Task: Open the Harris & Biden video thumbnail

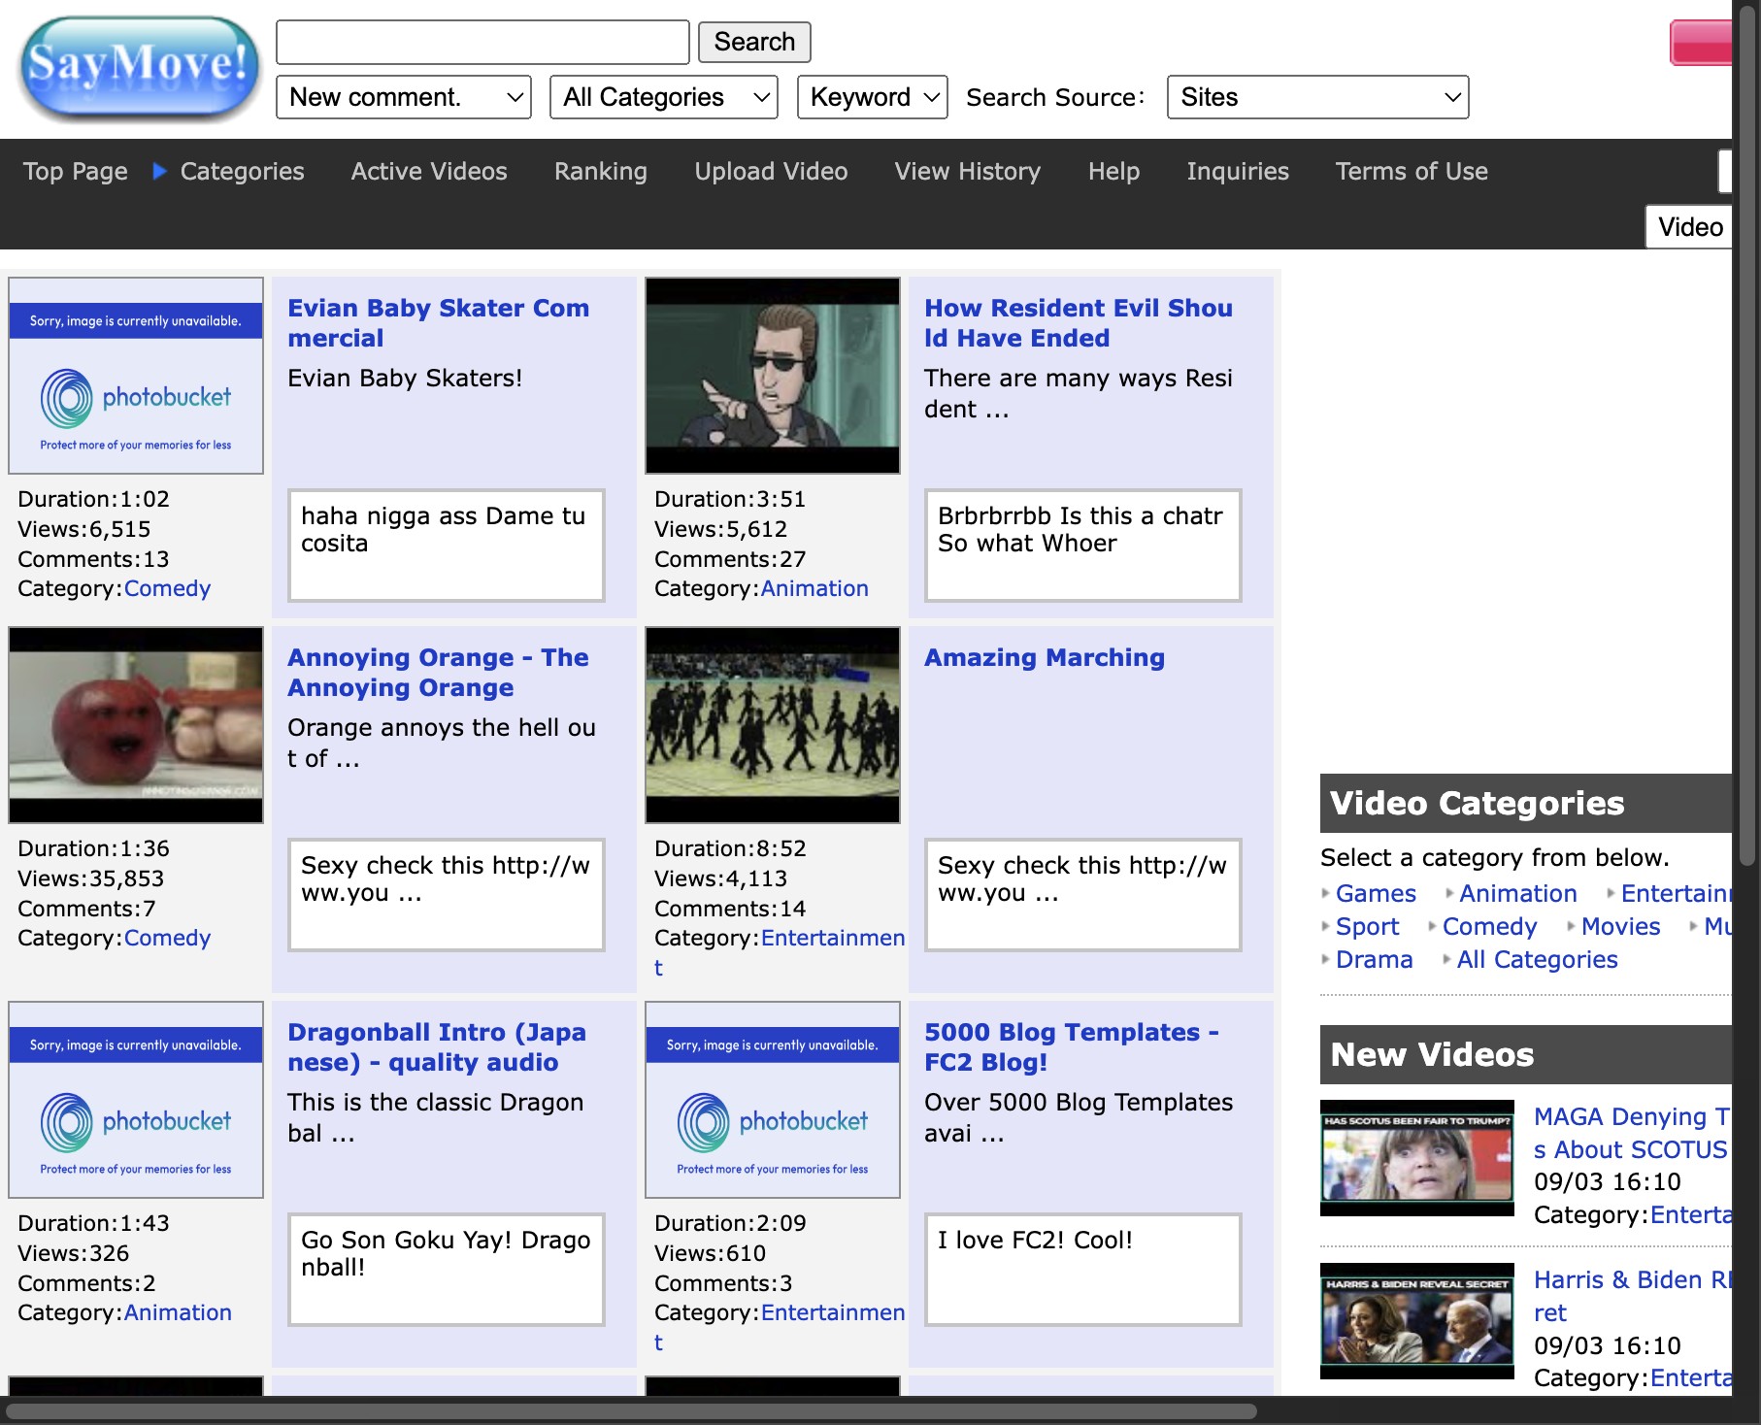Action: pos(1416,1320)
